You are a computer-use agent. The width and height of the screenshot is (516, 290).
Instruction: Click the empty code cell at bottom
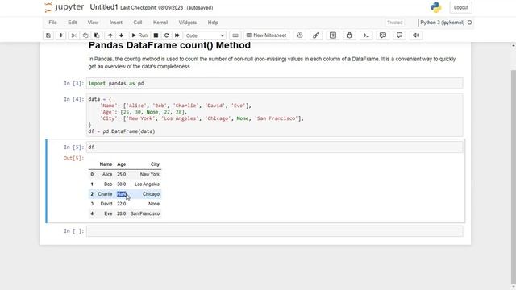click(274, 231)
